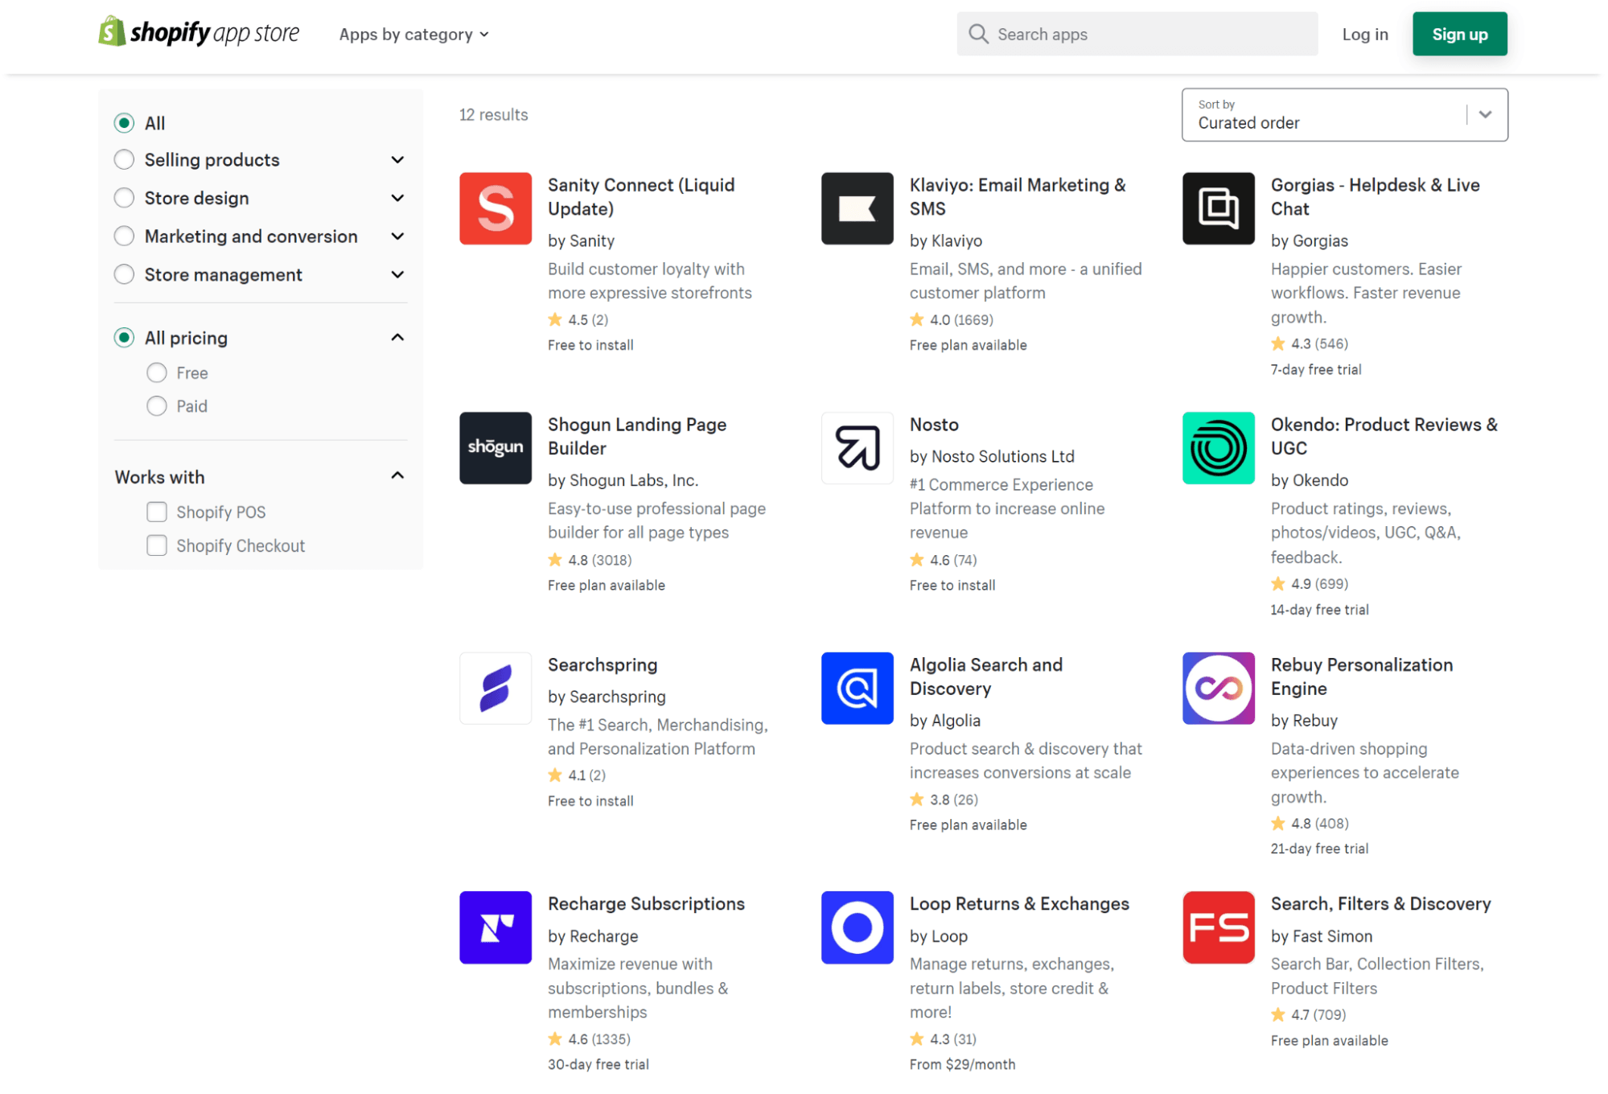Open Recharge Subscriptions title

(646, 903)
